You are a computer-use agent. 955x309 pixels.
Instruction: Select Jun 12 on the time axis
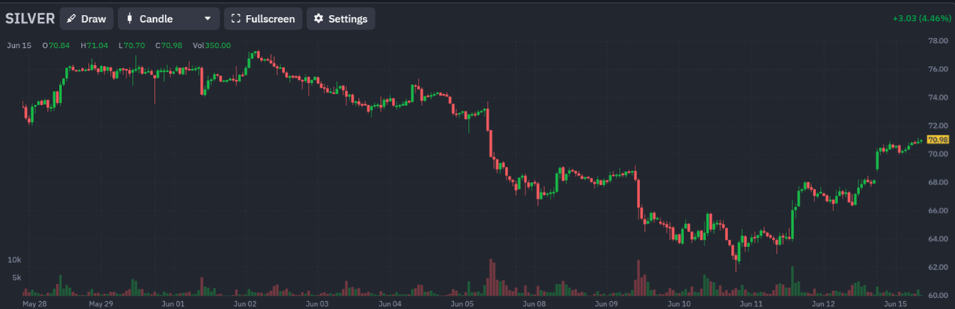[x=824, y=303]
